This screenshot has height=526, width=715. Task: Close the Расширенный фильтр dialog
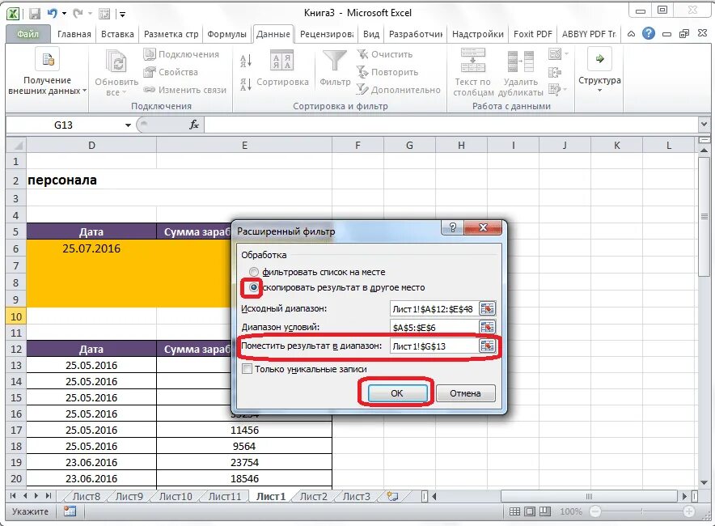coord(483,227)
